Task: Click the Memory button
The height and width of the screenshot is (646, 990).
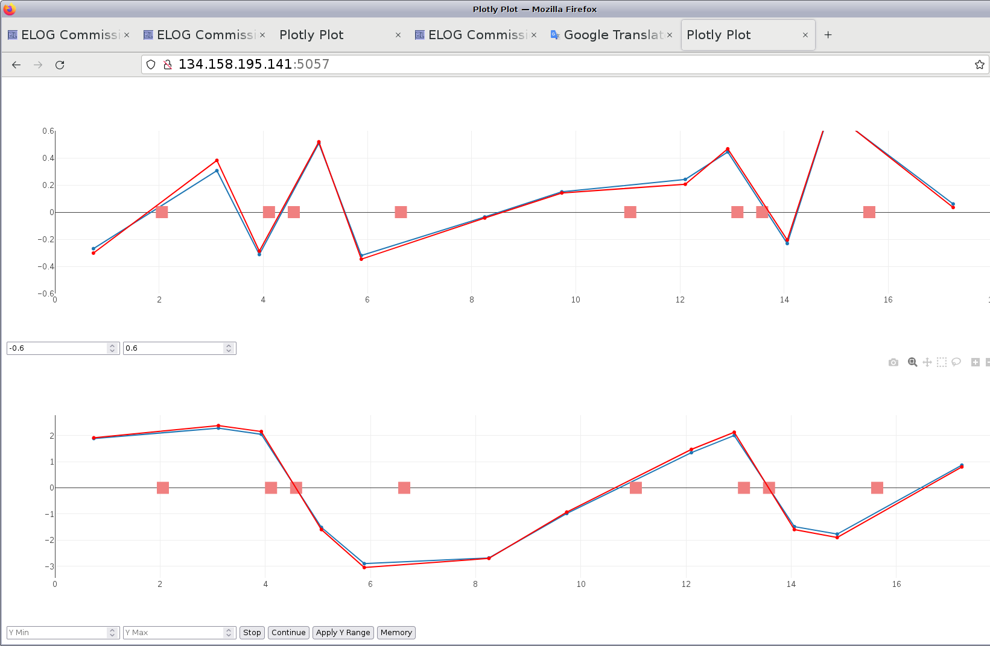Action: (396, 633)
